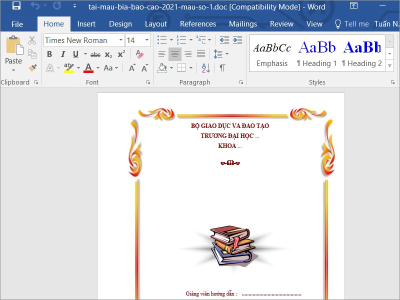Open the Sort dialog with the A-Z icon
The image size is (400, 300).
click(206, 67)
